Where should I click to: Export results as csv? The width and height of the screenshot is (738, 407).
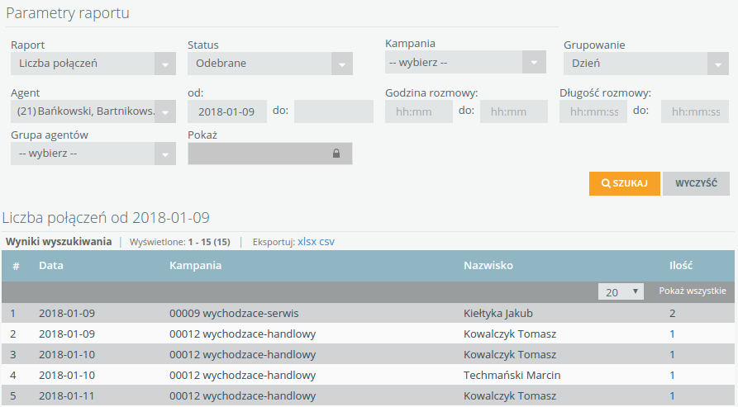tap(327, 242)
